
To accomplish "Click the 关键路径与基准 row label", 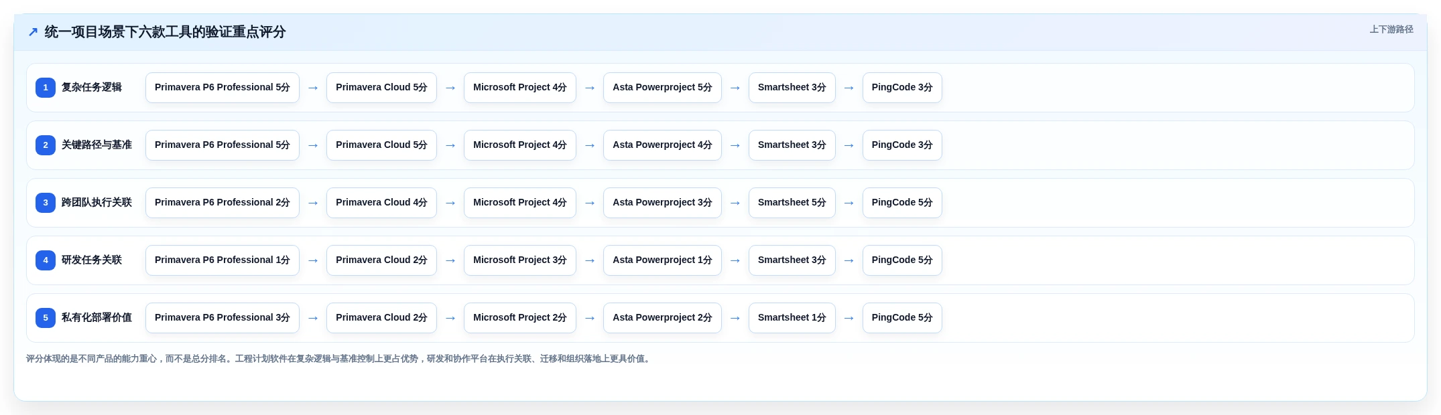I will (97, 145).
